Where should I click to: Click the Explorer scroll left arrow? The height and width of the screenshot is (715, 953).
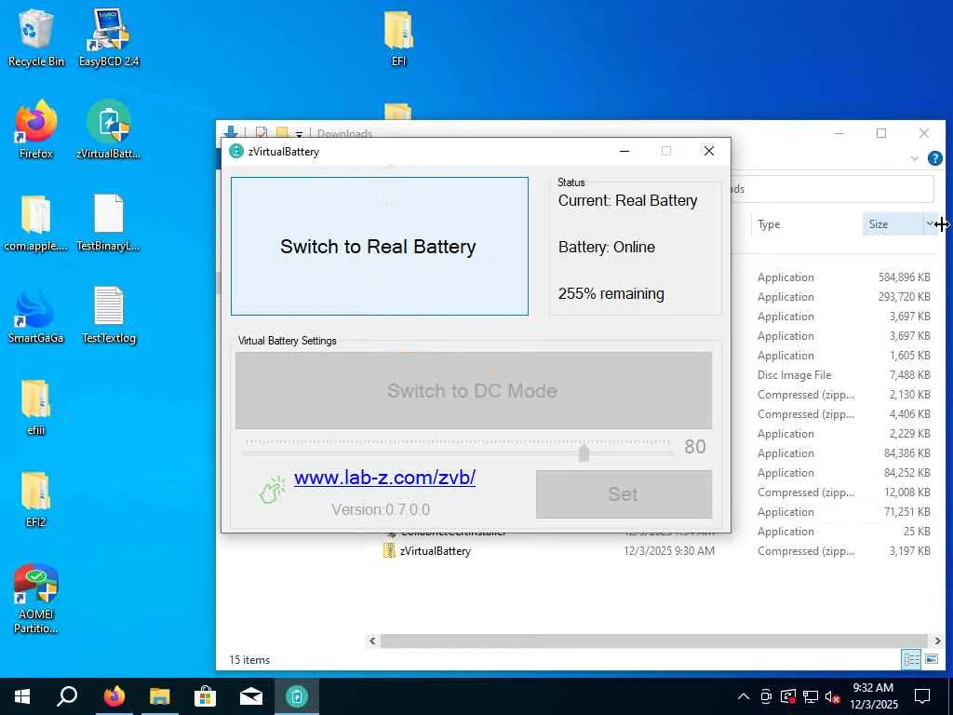372,641
